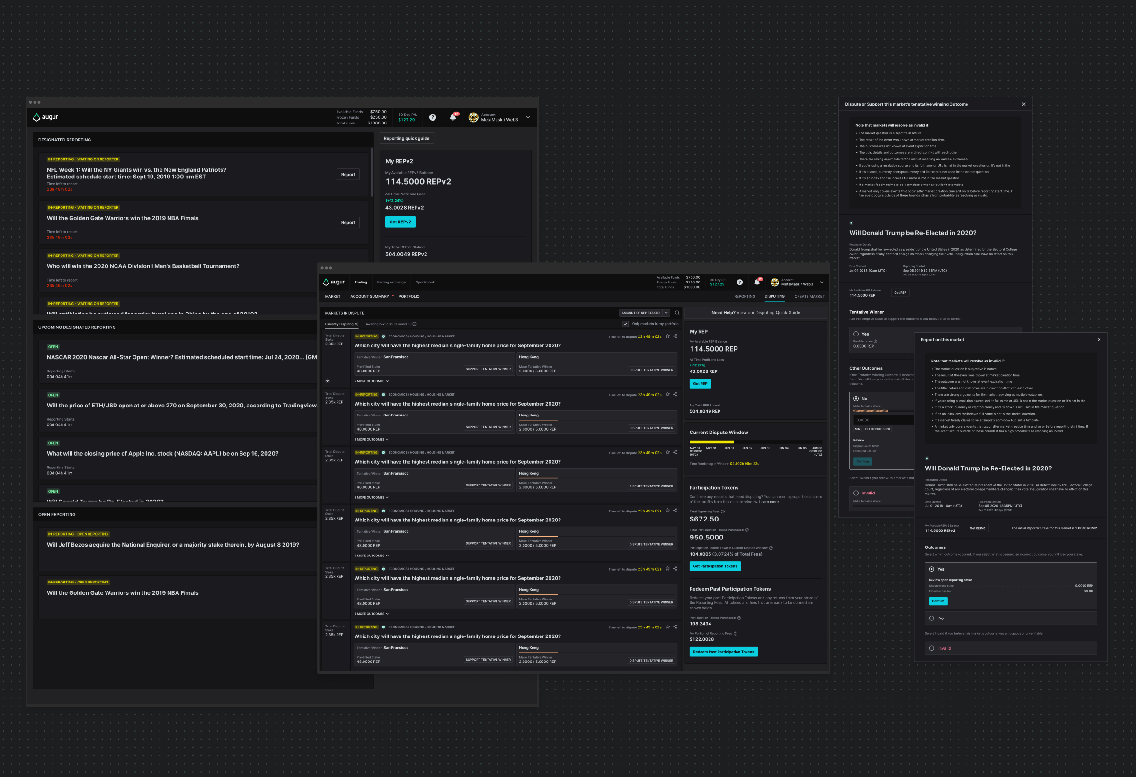The width and height of the screenshot is (1136, 777).
Task: Open the Portfolio menu item
Action: pos(409,297)
